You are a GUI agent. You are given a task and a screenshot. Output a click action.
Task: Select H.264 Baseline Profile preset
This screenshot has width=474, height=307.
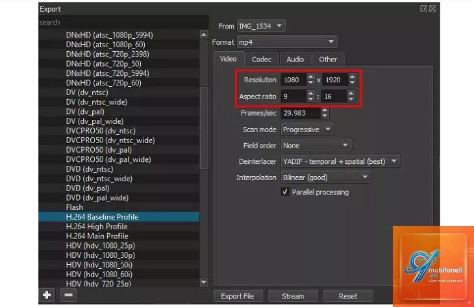(x=119, y=217)
